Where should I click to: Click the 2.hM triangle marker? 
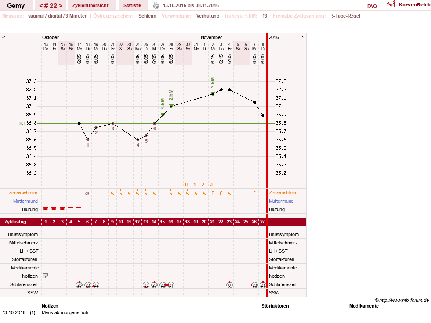click(x=171, y=106)
